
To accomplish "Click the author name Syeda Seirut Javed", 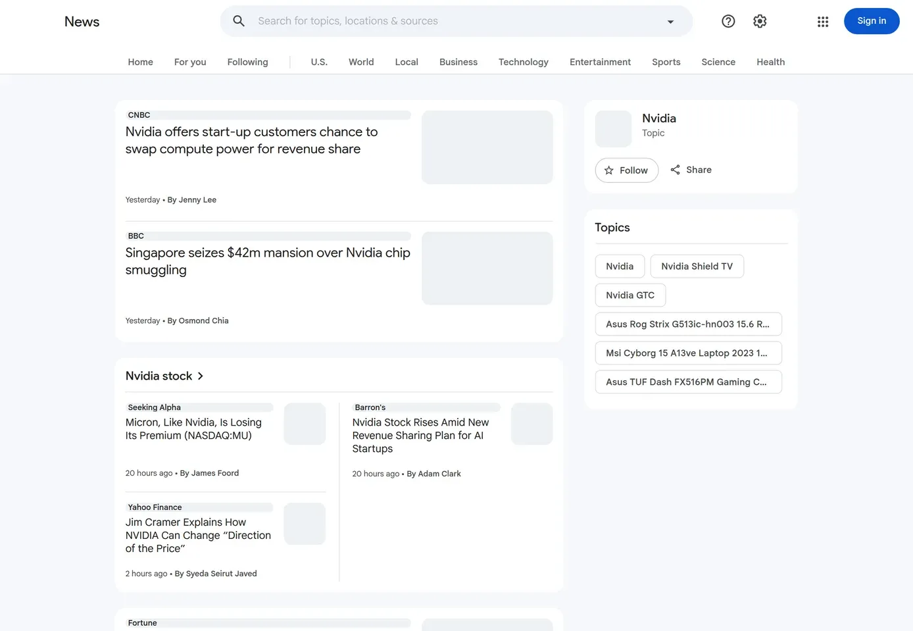I will click(x=221, y=574).
